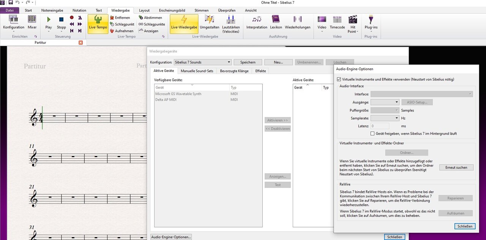Click the Audio-Engine-Optionen... button
This screenshot has width=486, height=240.
171,237
